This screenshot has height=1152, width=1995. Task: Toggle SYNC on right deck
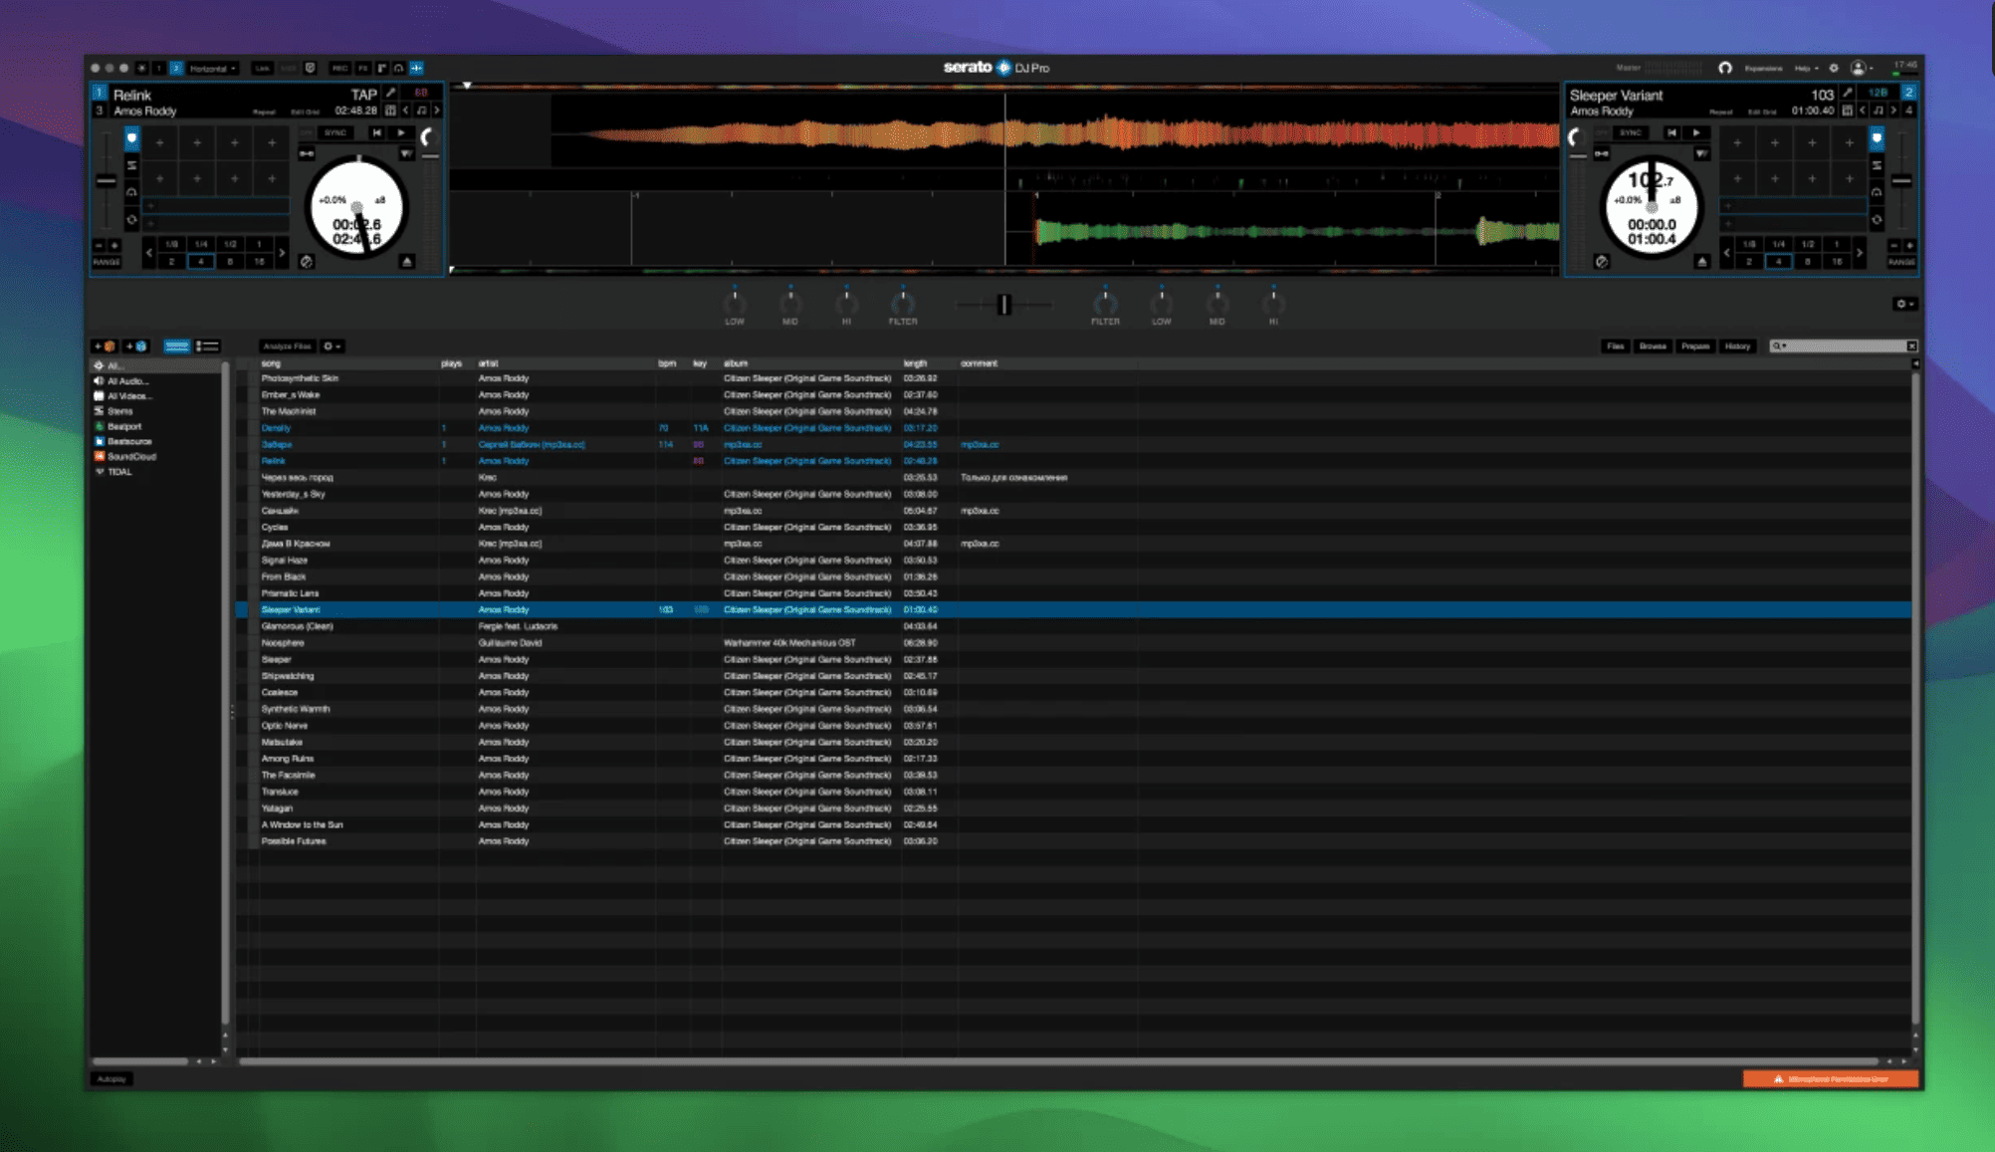tap(1631, 132)
